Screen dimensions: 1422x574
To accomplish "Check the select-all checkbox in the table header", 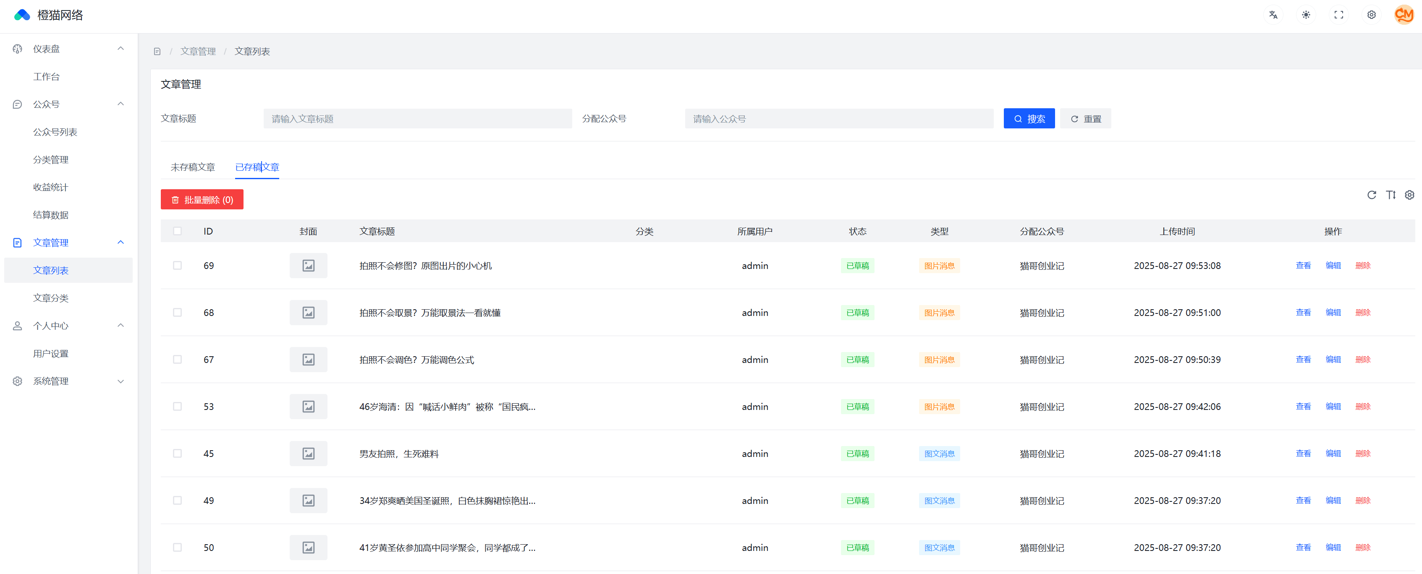I will [x=177, y=231].
